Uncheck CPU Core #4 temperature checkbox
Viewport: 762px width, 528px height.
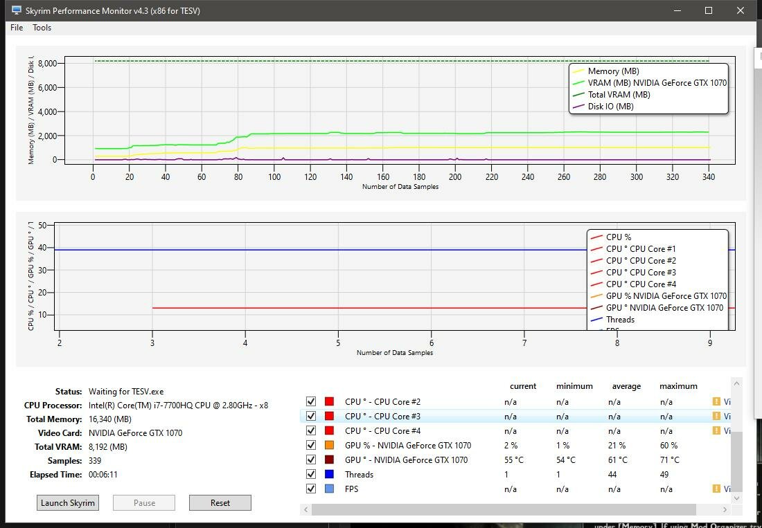[x=311, y=431]
